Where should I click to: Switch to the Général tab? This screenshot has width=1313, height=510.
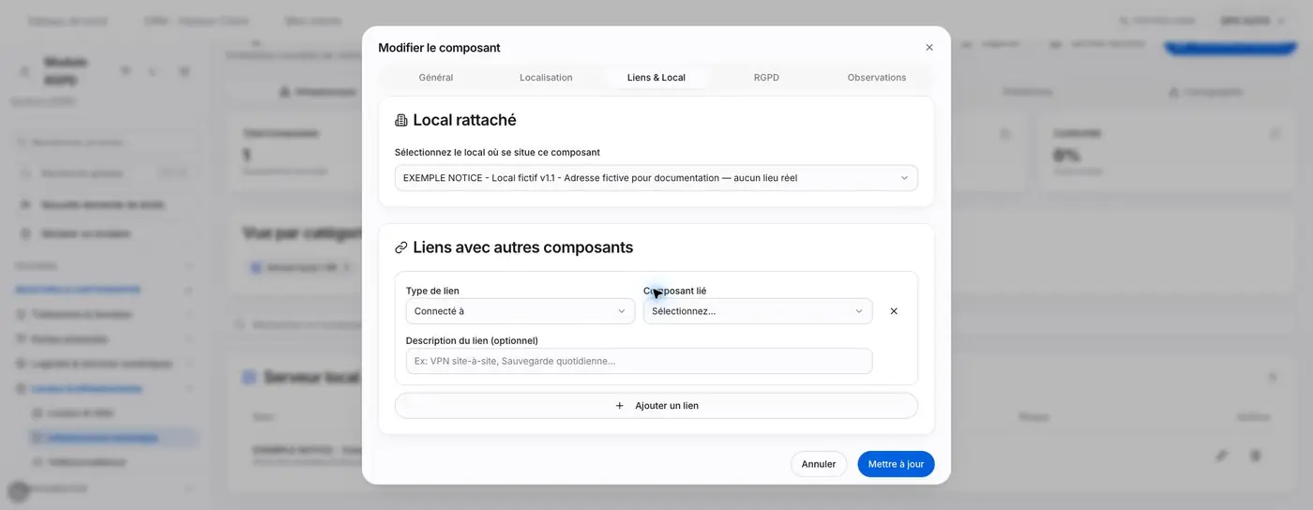click(436, 78)
